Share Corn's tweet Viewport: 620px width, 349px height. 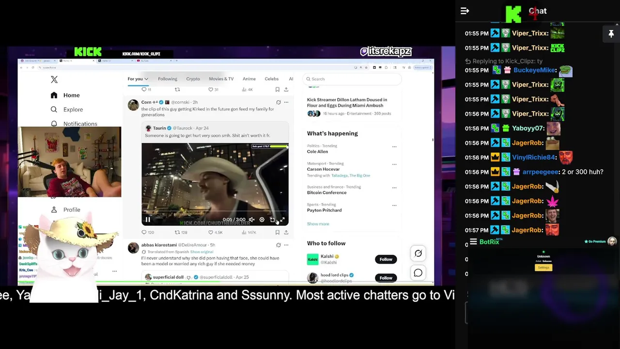(286, 233)
